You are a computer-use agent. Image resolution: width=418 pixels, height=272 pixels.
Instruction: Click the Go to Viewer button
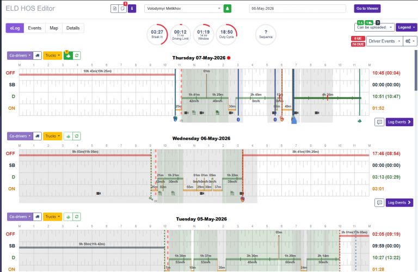367,9
